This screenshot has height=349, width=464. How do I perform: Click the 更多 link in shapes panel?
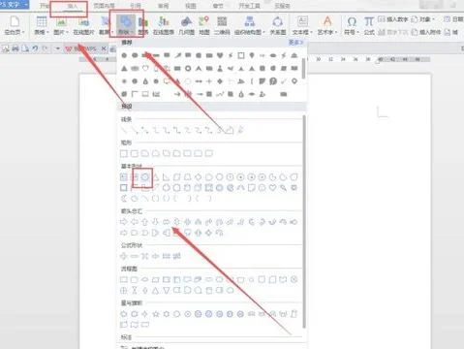(295, 43)
